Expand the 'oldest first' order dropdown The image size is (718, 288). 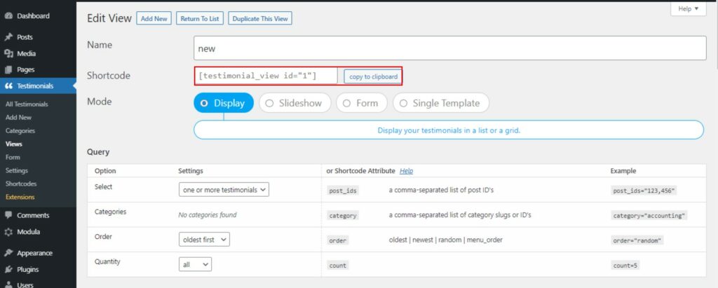[x=204, y=240]
